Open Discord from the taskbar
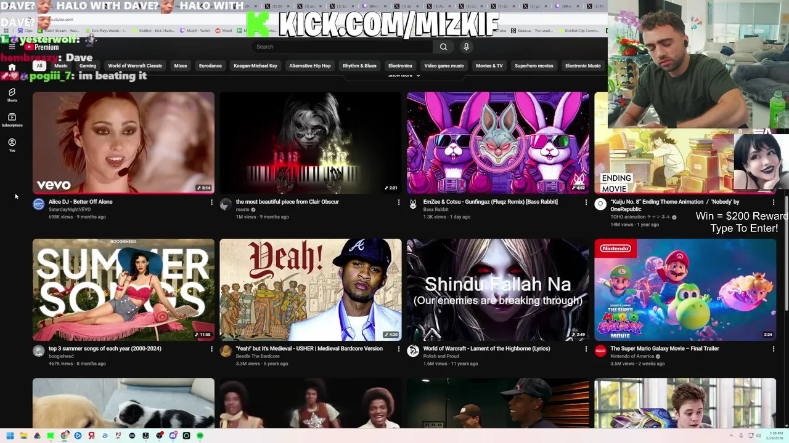This screenshot has width=789, height=443. (173, 436)
